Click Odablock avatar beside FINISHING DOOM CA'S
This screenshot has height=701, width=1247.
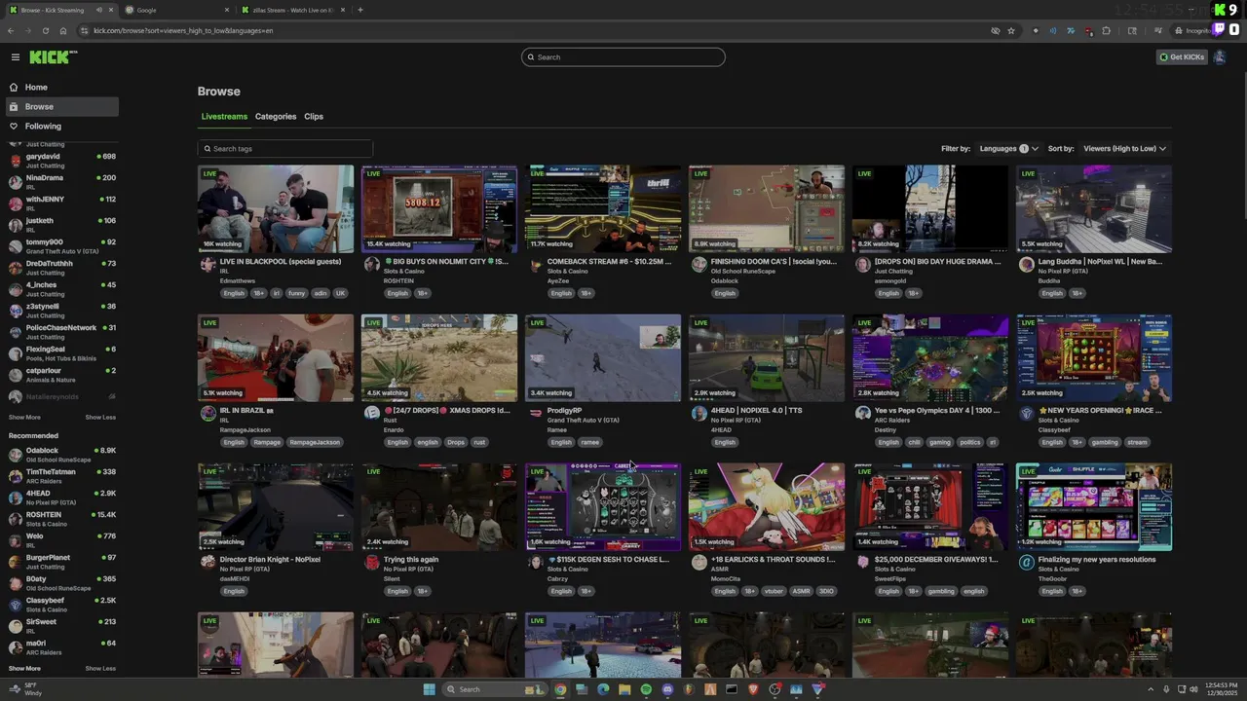[x=699, y=265]
